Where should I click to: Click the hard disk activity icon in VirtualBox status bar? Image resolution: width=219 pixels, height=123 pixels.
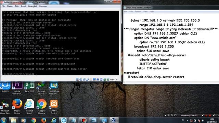pos(77,80)
